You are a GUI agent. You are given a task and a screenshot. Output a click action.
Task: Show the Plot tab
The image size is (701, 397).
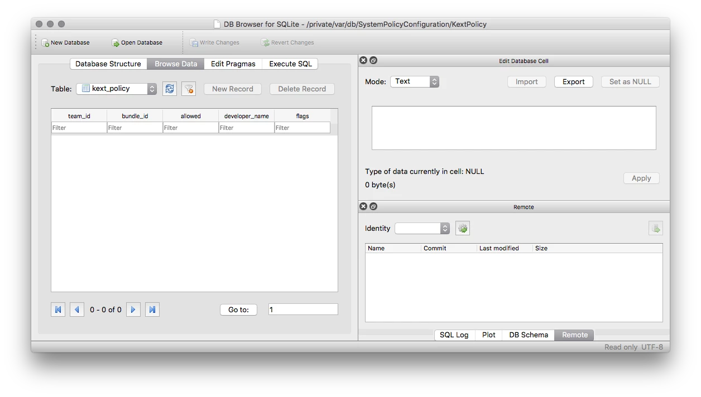coord(489,335)
